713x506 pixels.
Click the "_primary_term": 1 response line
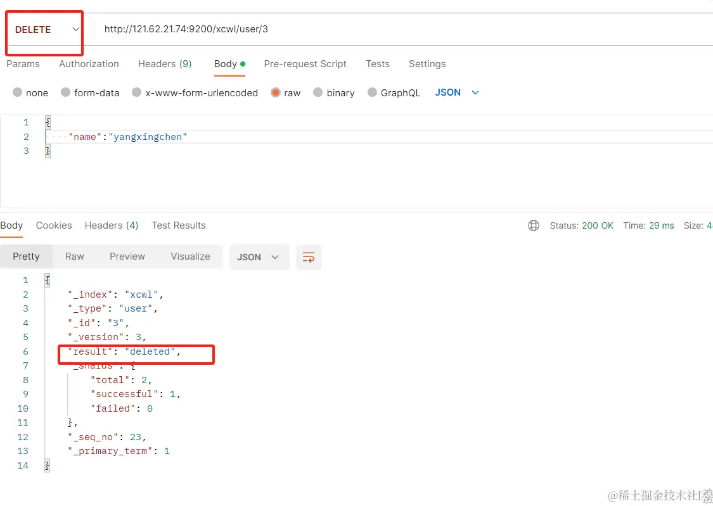119,451
